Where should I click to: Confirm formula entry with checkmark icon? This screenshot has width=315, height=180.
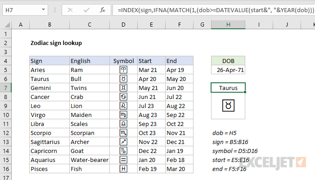[86, 10]
